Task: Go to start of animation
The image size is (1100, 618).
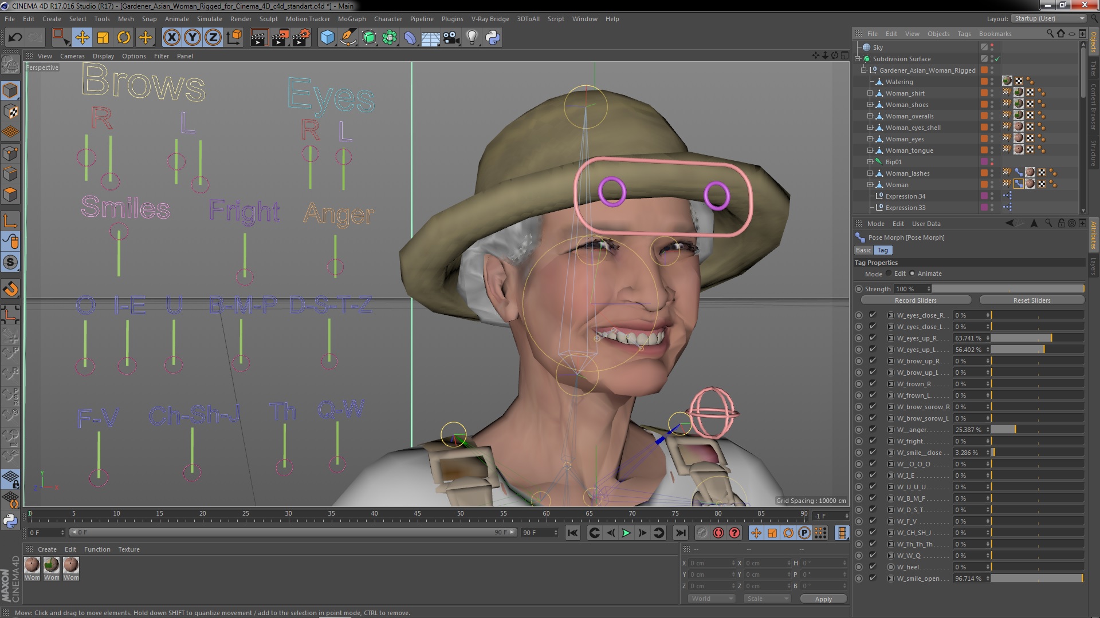Action: click(x=572, y=533)
